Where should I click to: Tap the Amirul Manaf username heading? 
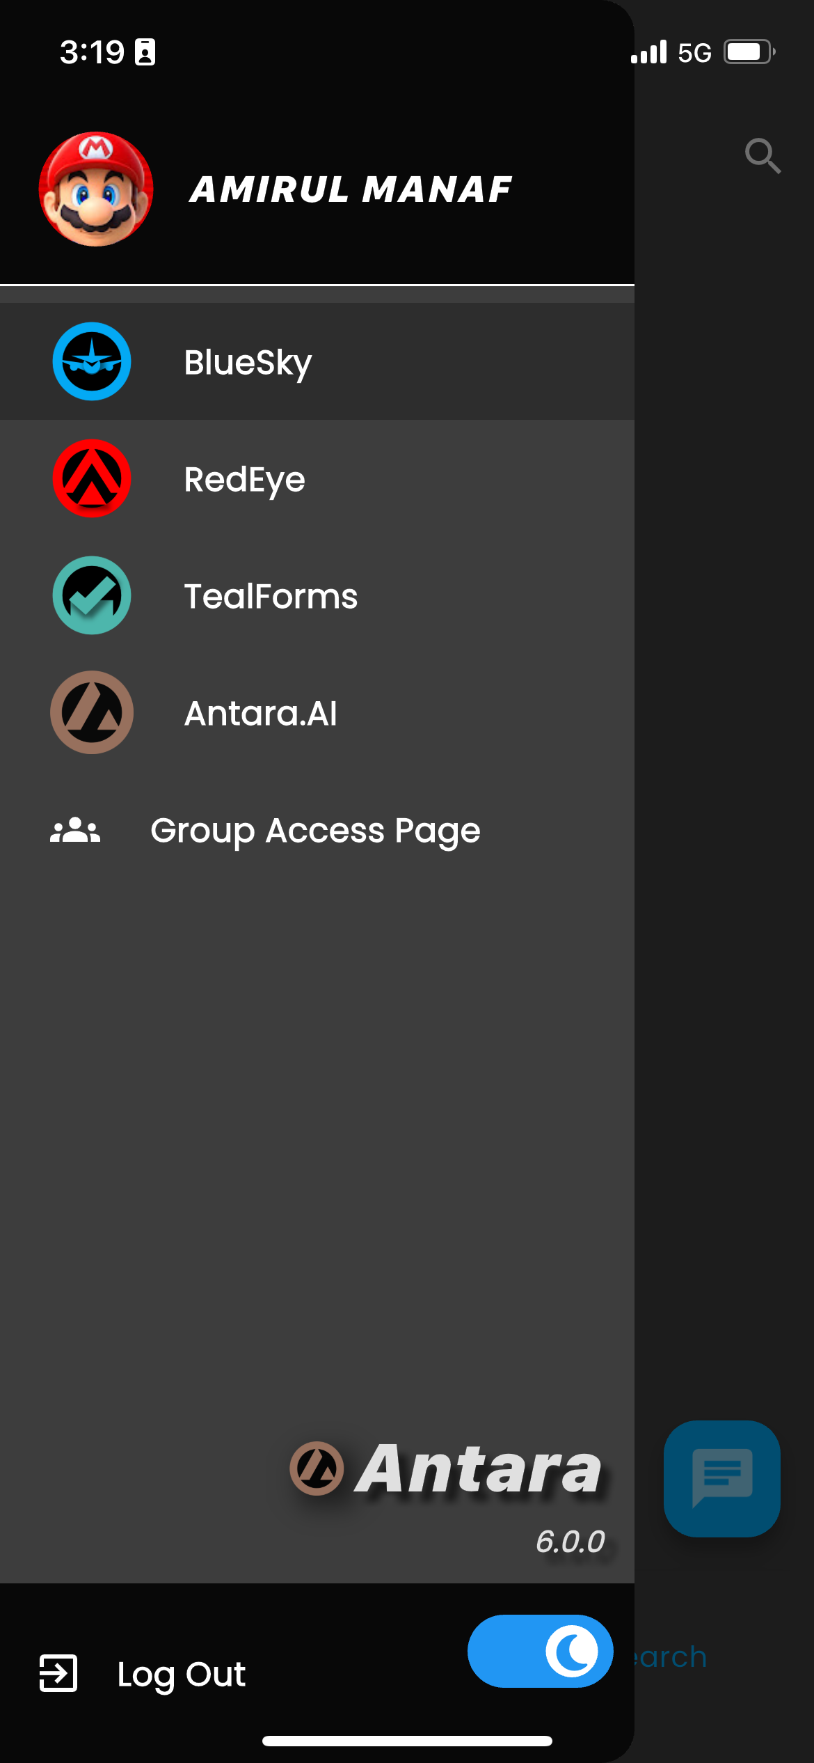click(x=351, y=189)
